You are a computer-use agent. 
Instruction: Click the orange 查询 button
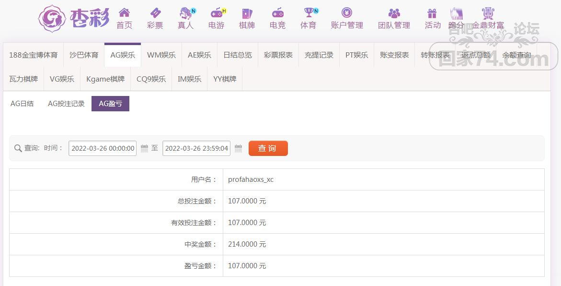tap(268, 148)
